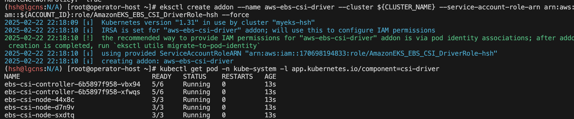This screenshot has height=119, width=574.
Task: Click the 5/6 ready value for pod vbx94
Action: 158,84
